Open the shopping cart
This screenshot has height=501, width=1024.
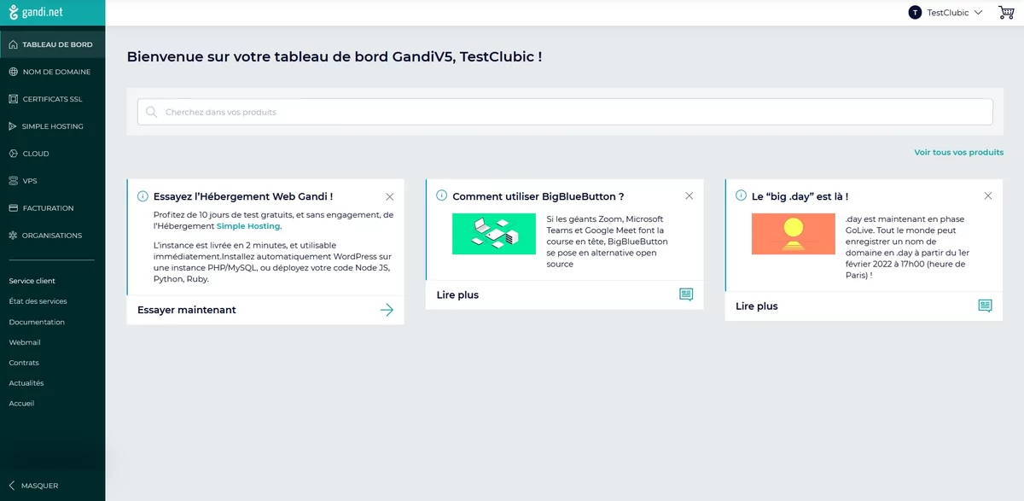coord(1006,12)
